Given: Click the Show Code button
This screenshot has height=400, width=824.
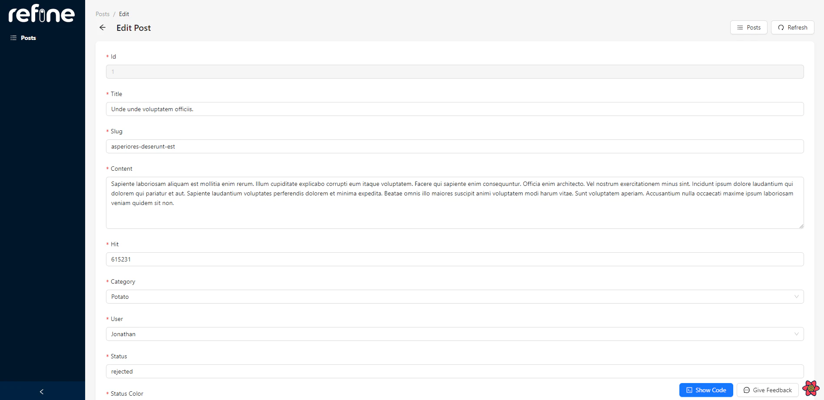Looking at the screenshot, I should (x=706, y=390).
